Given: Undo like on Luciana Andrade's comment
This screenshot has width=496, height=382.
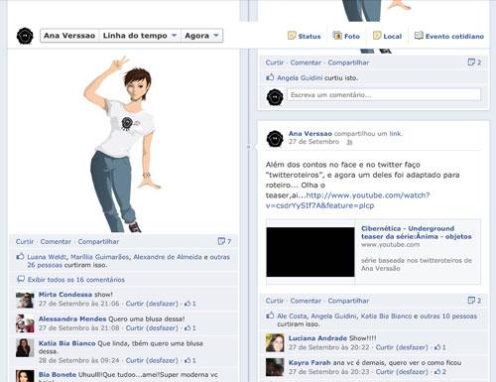Looking at the screenshot, I should pyautogui.click(x=402, y=347).
